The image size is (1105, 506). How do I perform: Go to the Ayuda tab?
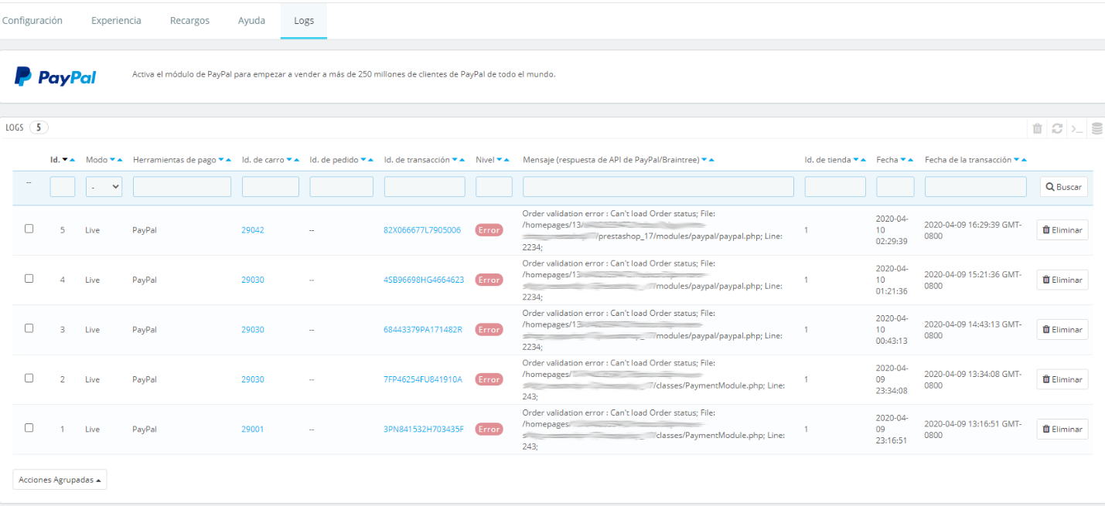[251, 21]
